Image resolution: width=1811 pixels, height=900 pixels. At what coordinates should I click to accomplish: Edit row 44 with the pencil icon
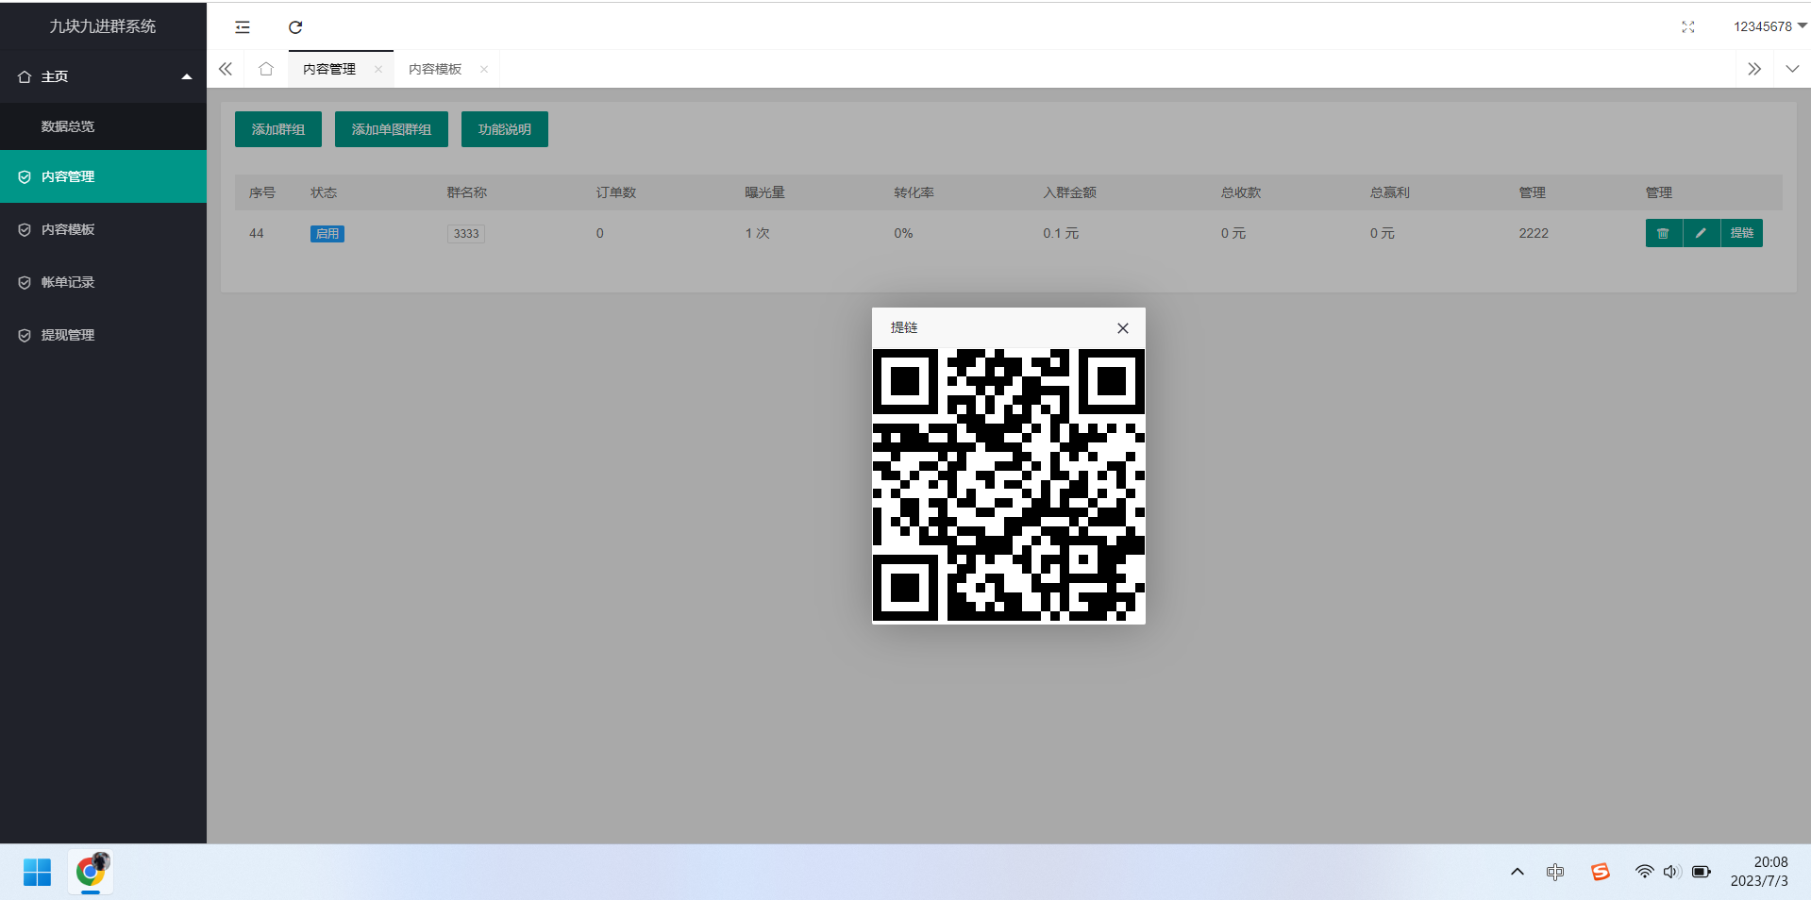pos(1702,233)
